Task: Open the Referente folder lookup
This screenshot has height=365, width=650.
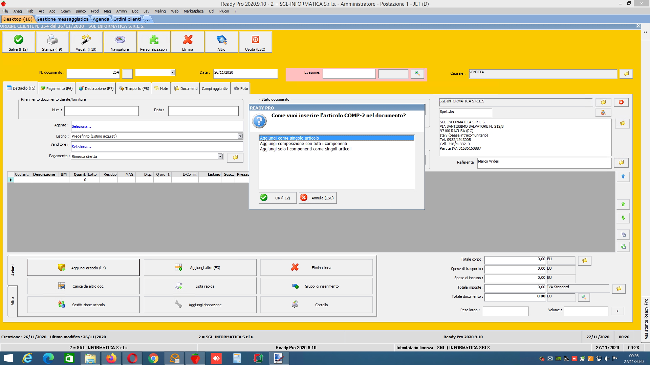Action: (x=621, y=163)
